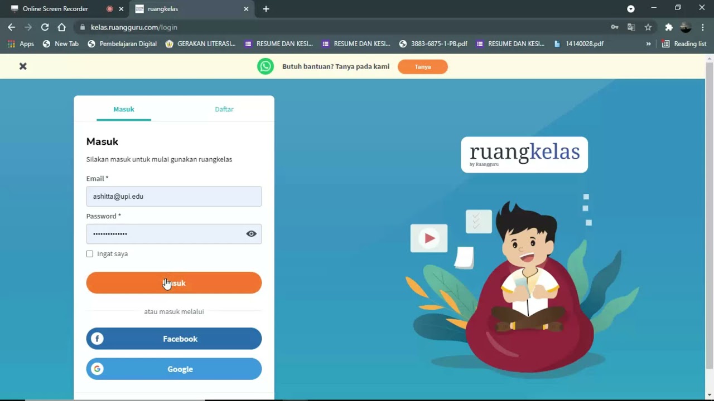Reload the page
Viewport: 714px width, 401px height.
coord(45,27)
